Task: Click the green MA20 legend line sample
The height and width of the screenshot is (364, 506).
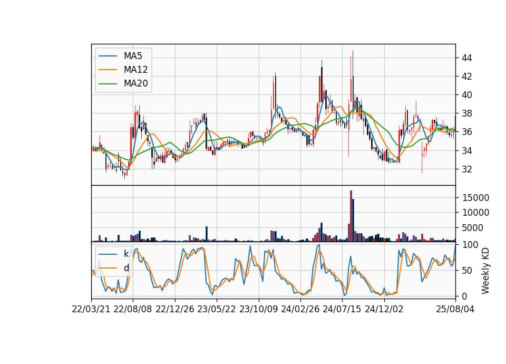Action: tap(108, 83)
